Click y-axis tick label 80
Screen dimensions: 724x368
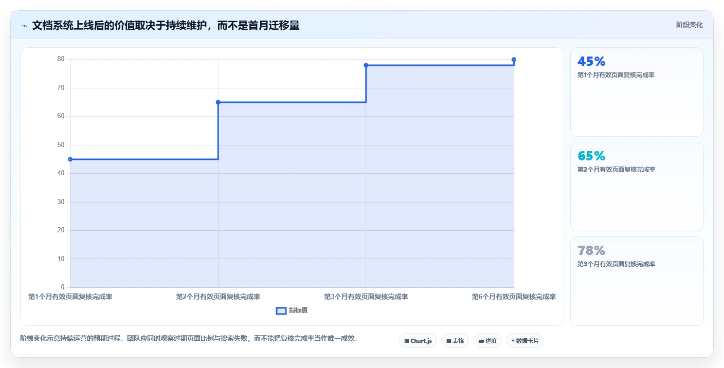61,59
